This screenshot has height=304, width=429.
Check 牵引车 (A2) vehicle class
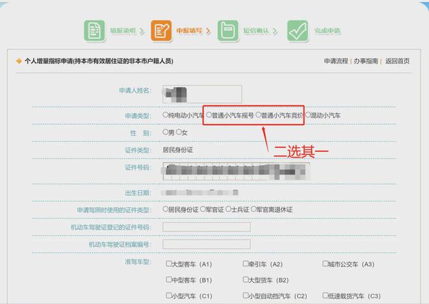[246, 264]
